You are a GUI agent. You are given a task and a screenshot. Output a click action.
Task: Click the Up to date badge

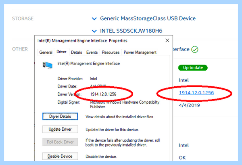tap(193, 68)
